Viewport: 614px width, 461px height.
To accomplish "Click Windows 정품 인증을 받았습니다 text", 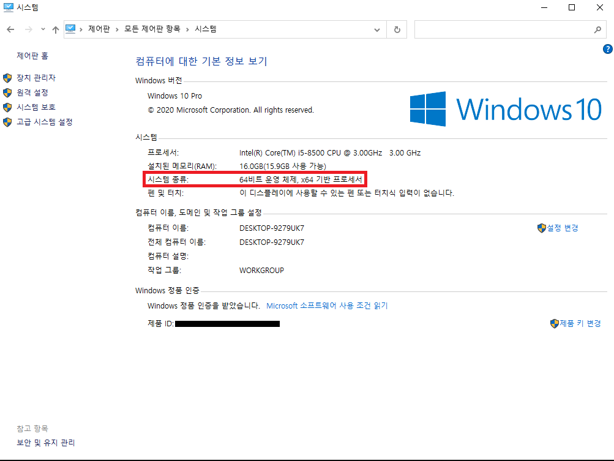I will point(204,306).
